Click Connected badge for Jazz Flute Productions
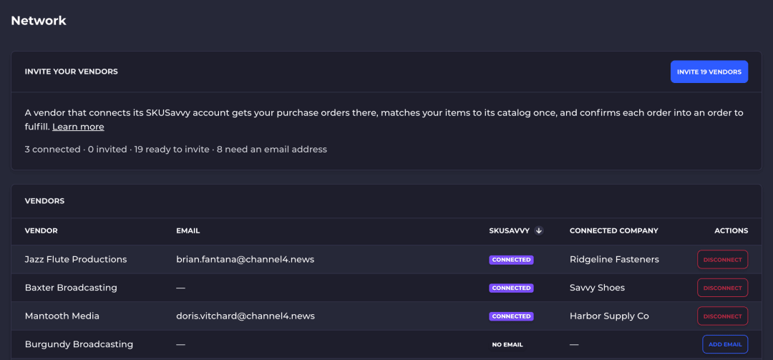 511,259
